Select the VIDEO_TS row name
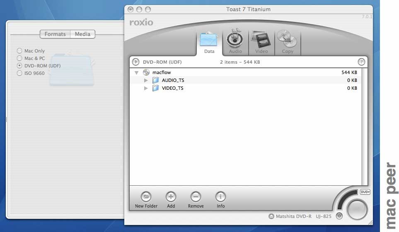Viewport: 399px width, 232px height. pyautogui.click(x=172, y=88)
